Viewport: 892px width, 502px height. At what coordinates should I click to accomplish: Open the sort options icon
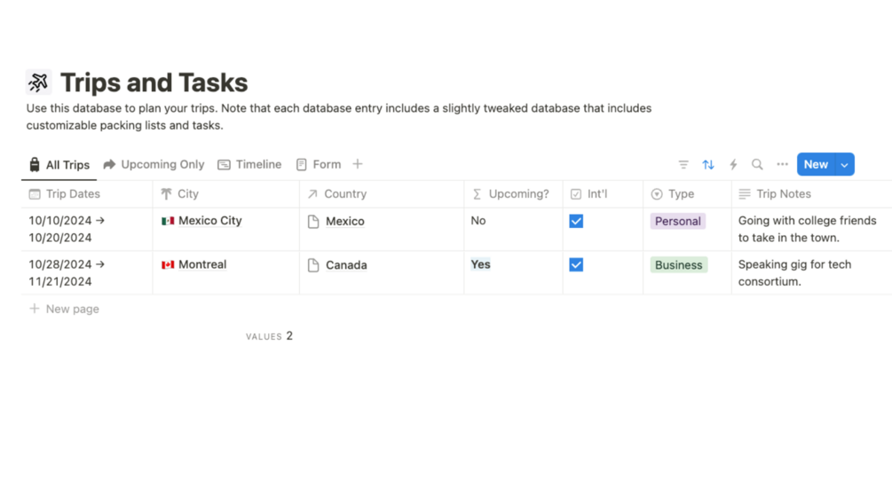[x=708, y=164]
